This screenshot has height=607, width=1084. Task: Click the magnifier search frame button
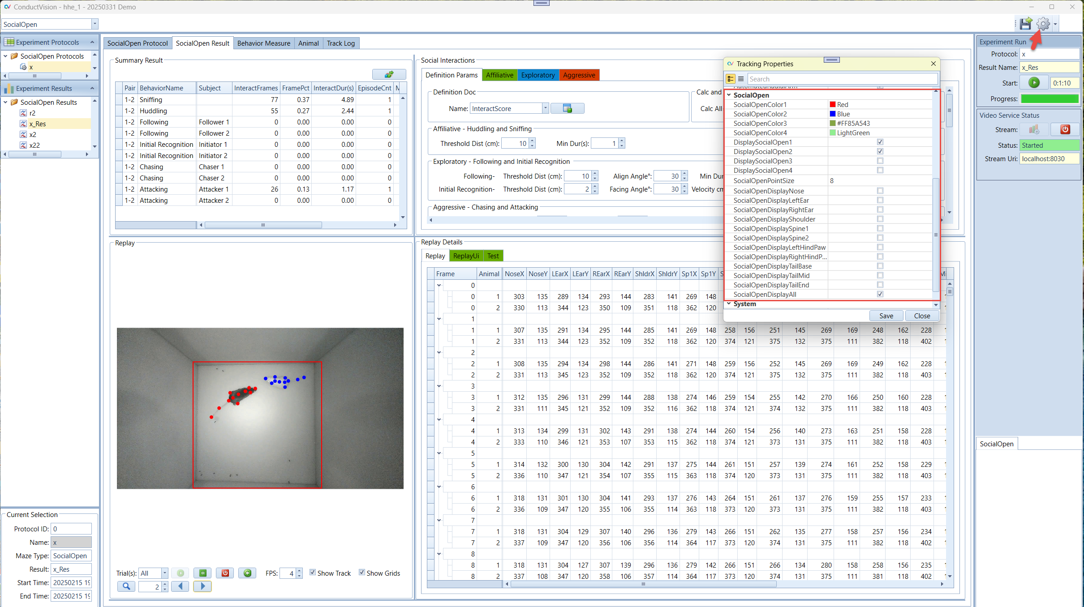(x=126, y=586)
